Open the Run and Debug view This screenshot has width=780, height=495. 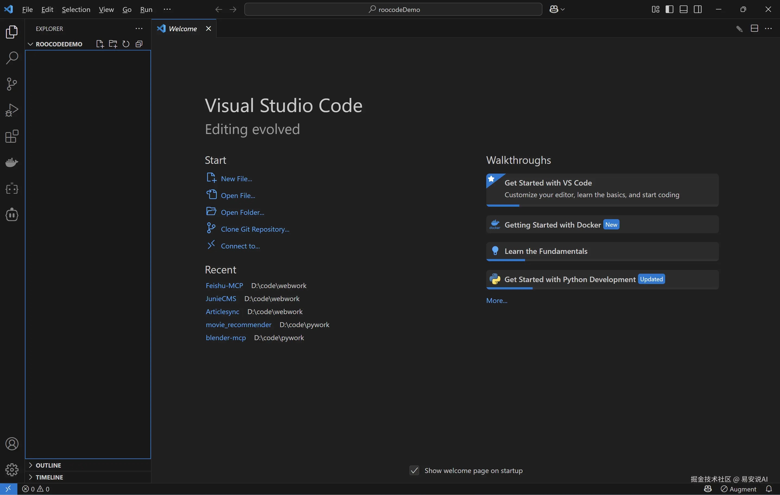point(12,110)
